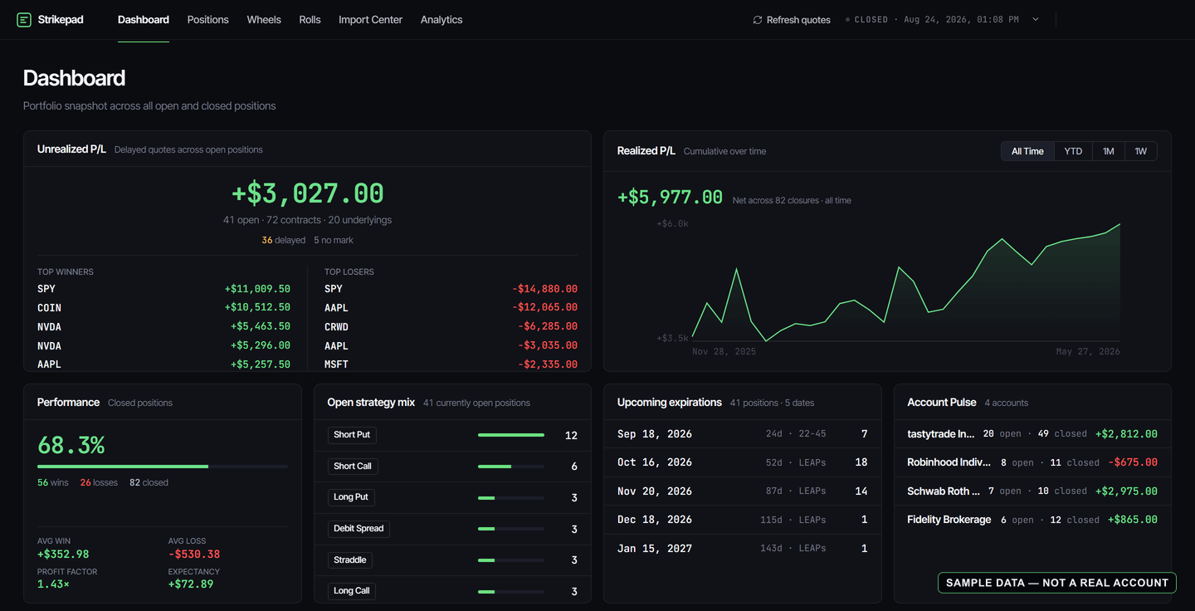This screenshot has width=1195, height=611.
Task: Open the Nov 20, 2026 expiration row
Action: tap(742, 491)
